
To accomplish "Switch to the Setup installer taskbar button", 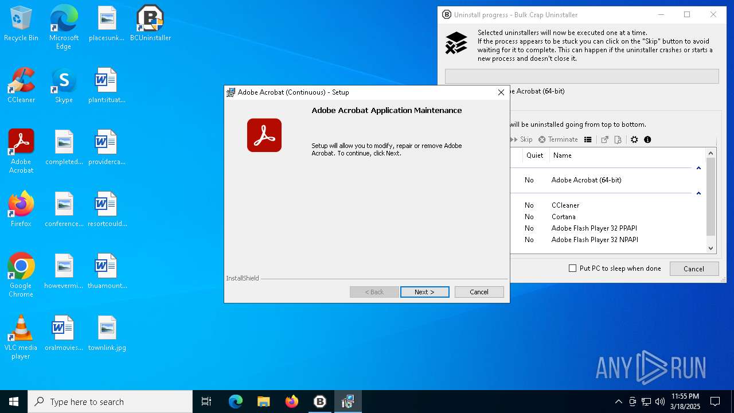I will pyautogui.click(x=348, y=402).
